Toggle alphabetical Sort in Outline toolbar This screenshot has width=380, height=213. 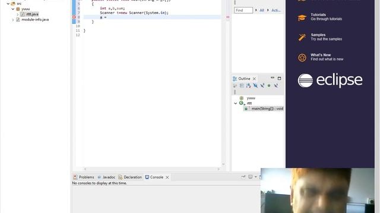pos(248,86)
